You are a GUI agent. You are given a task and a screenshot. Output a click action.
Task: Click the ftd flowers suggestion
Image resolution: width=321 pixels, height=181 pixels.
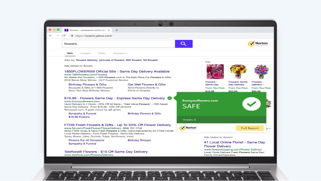[x=150, y=60]
